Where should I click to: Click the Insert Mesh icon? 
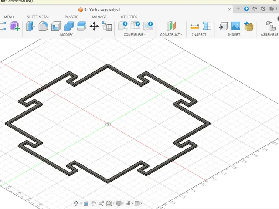pos(248,26)
